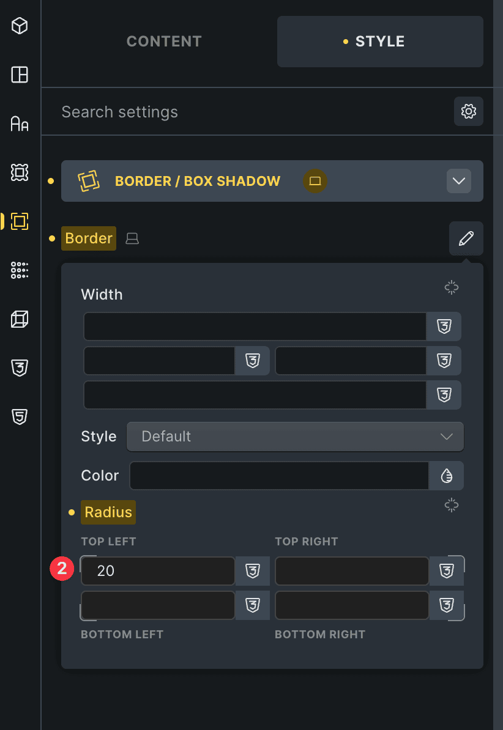Open the typography Aa sidebar icon

(20, 124)
